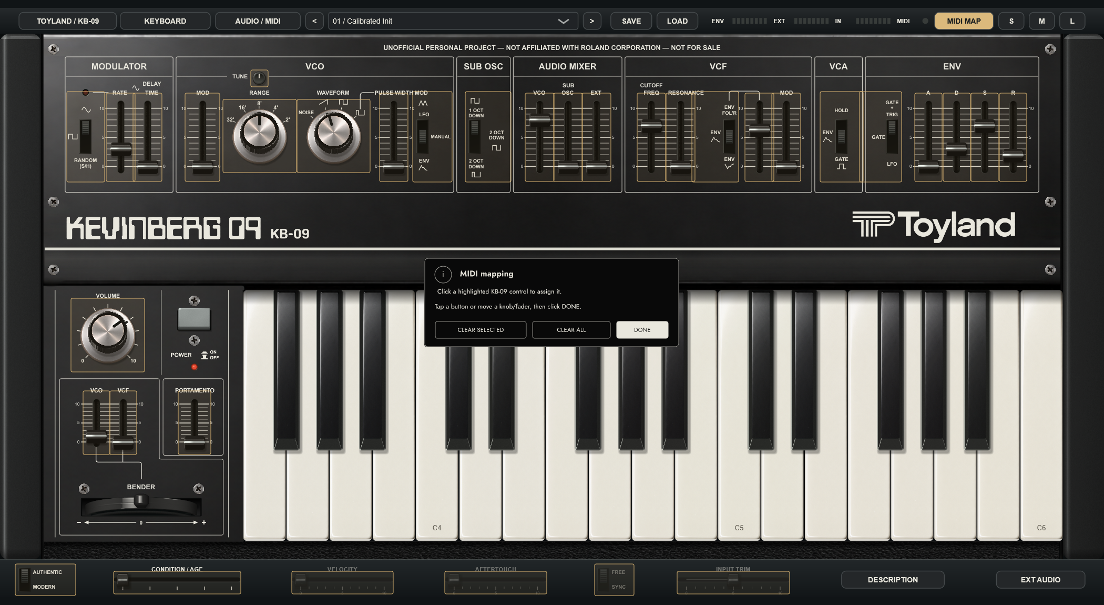Viewport: 1104px width, 605px height.
Task: Open the 01 / Calibrated Init preset dropdown
Action: (453, 21)
